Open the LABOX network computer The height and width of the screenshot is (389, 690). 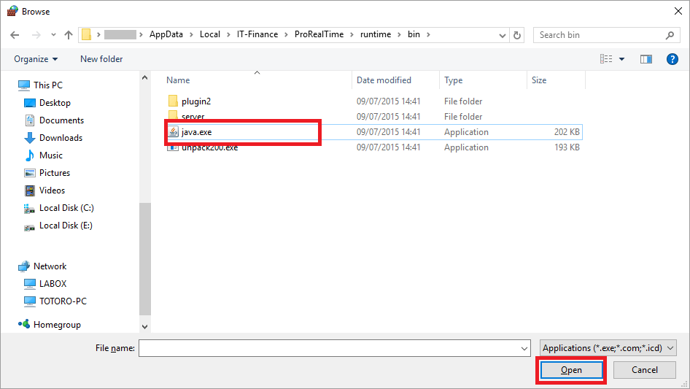coord(53,284)
